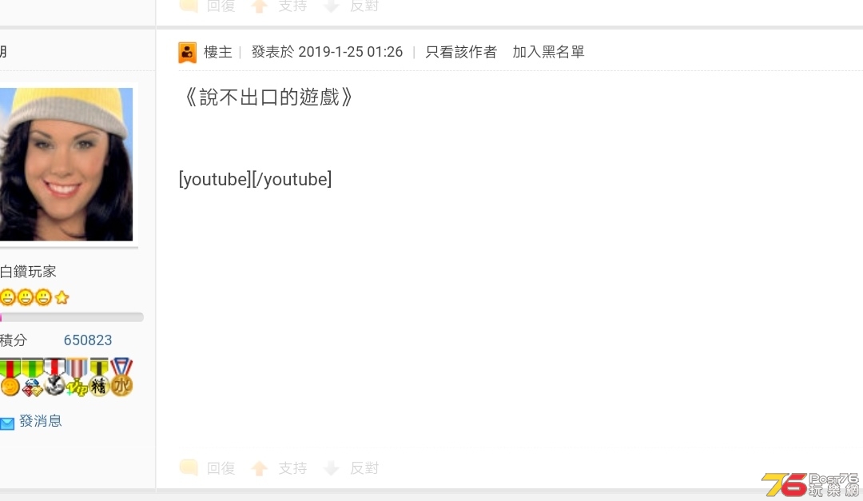This screenshot has width=863, height=501.
Task: Click the 650823 points number
Action: tap(88, 340)
